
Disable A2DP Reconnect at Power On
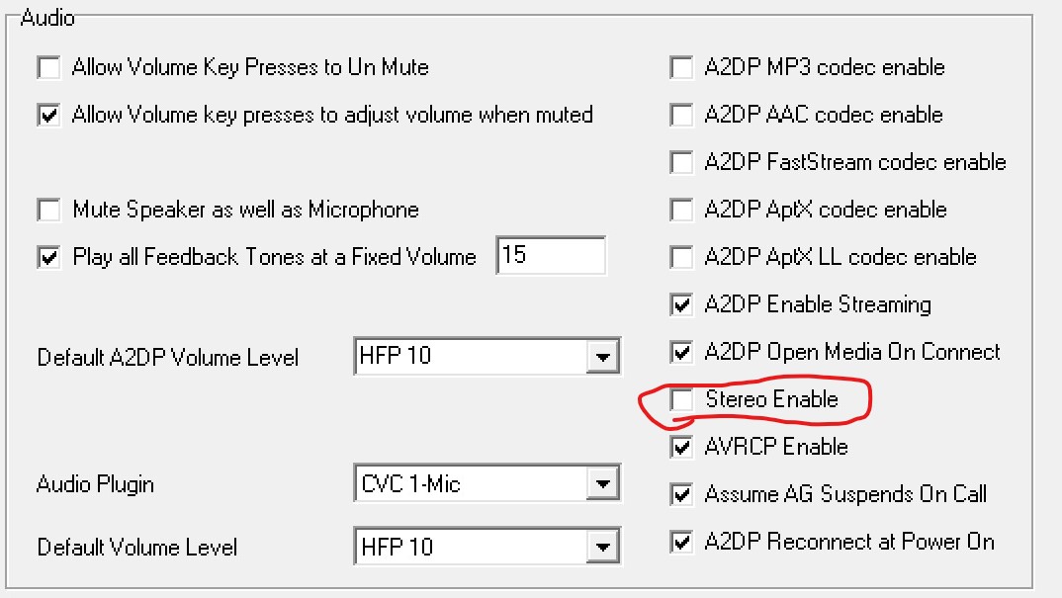681,542
